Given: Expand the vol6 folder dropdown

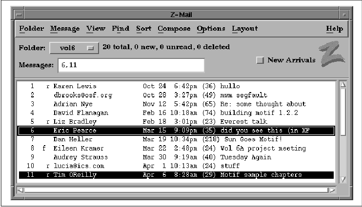Looking at the screenshot, I should pyautogui.click(x=73, y=48).
